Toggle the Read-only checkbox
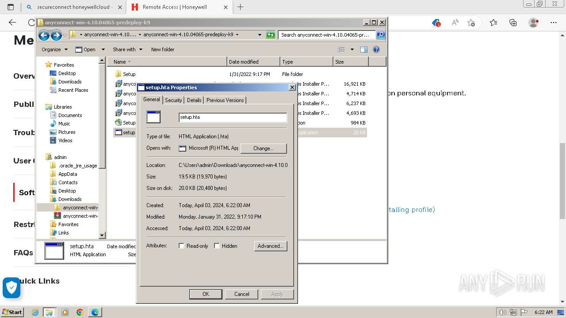Viewport: 566px width, 318px height. 181,246
